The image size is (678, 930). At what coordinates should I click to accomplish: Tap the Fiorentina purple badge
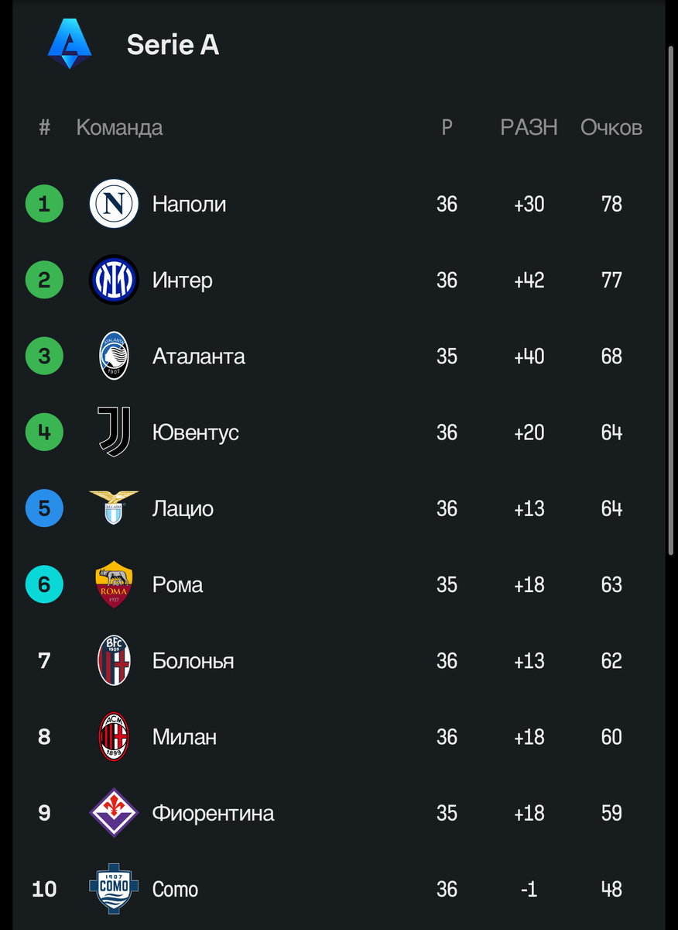pos(114,812)
